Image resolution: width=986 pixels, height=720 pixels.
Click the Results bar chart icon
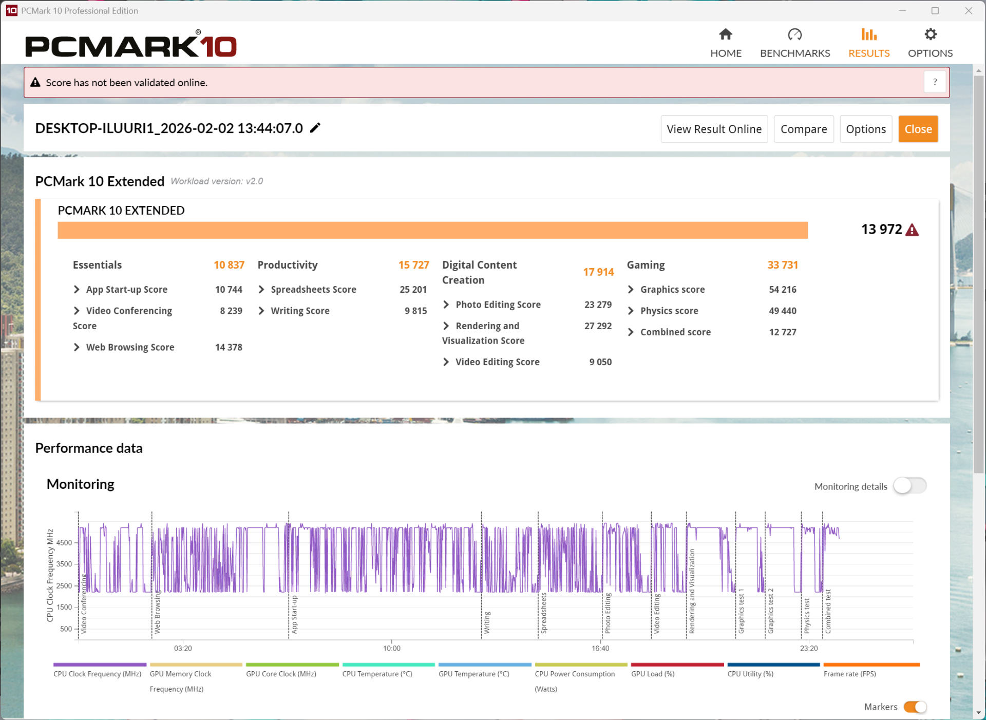868,34
